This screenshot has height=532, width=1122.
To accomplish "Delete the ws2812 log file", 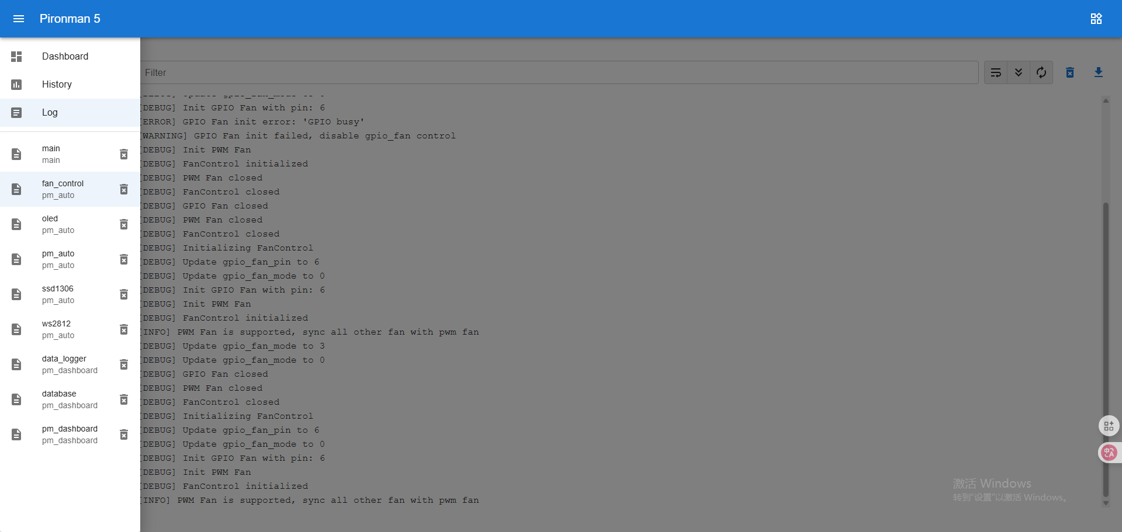I will click(x=124, y=329).
